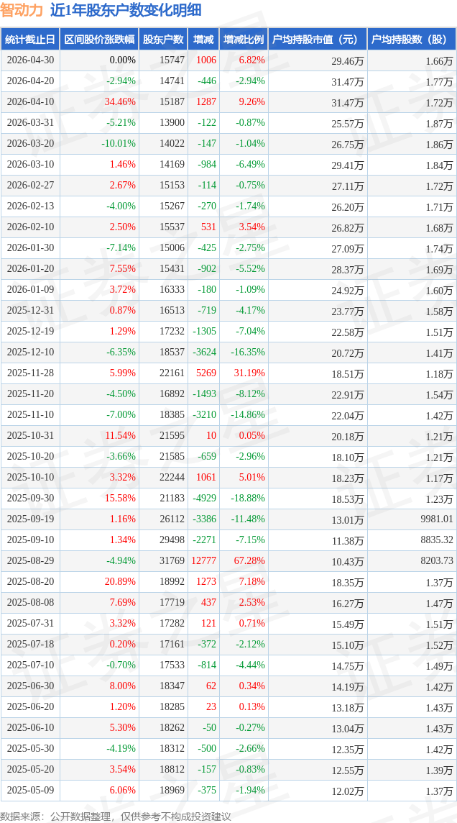Click the 增减比例 column header
Viewport: 457px width, 823px height.
tap(244, 40)
